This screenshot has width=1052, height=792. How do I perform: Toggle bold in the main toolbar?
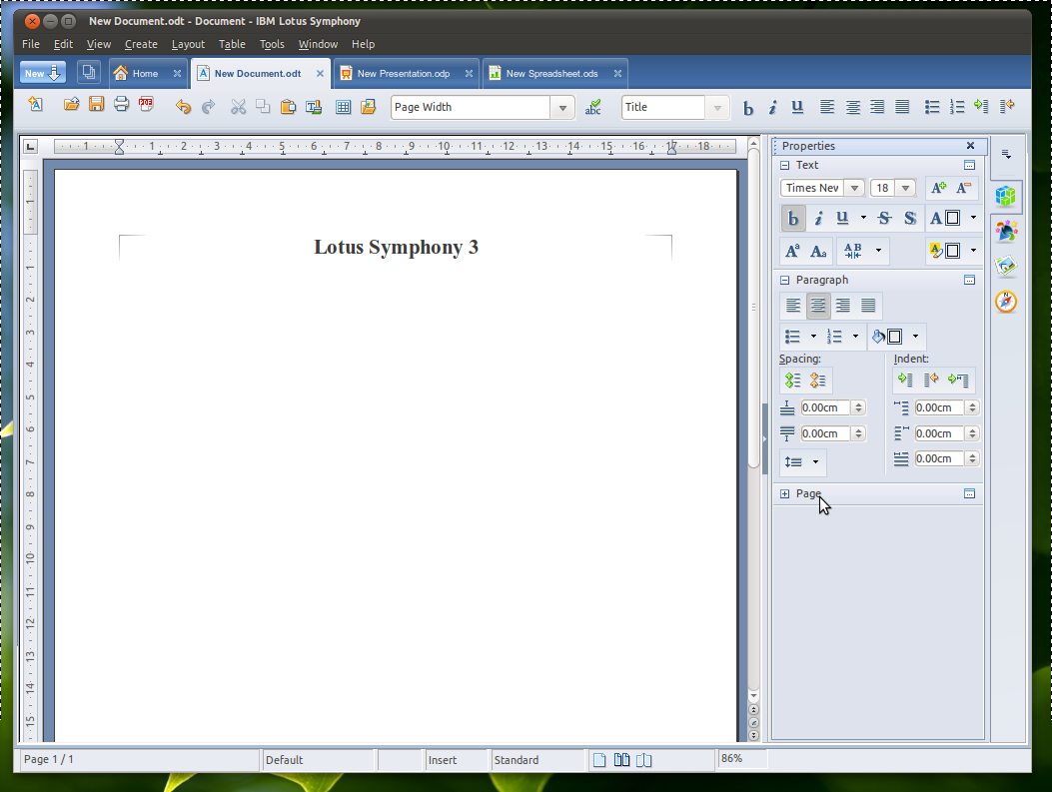[x=748, y=107]
